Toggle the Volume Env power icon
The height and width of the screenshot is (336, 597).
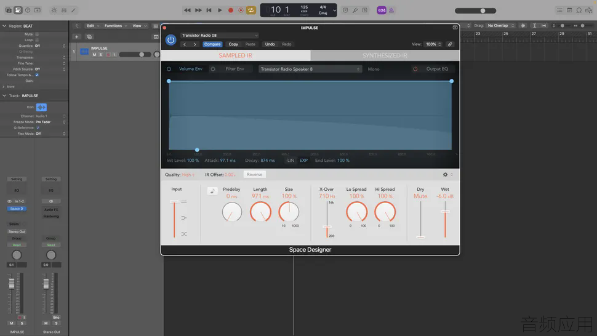[169, 69]
